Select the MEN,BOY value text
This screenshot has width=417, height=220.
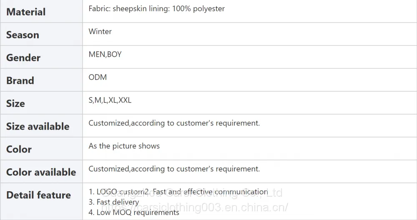click(105, 55)
